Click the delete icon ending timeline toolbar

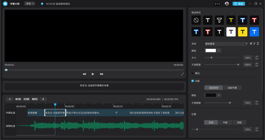click(x=43, y=99)
